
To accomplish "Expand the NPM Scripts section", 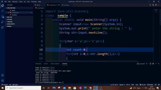I will tap(19, 24).
